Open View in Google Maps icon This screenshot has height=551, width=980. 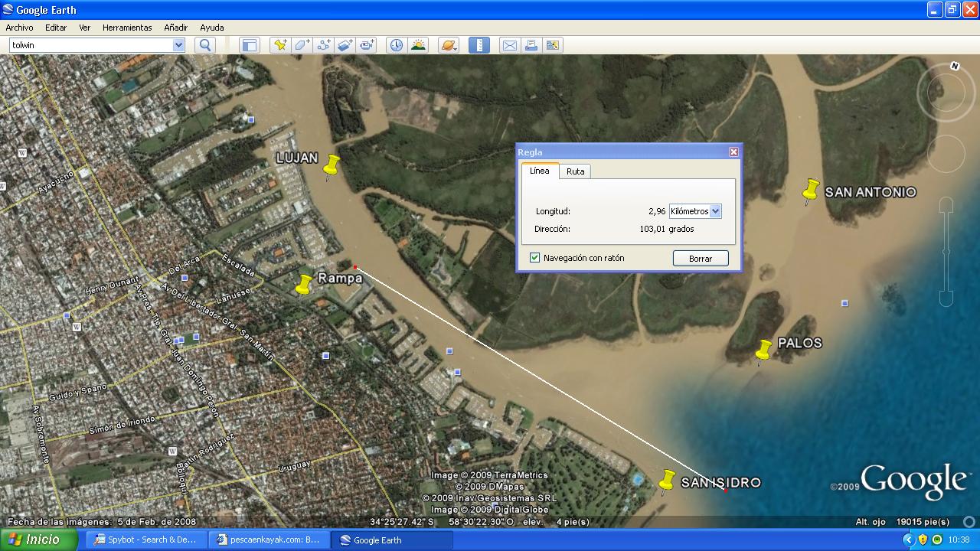tap(553, 45)
